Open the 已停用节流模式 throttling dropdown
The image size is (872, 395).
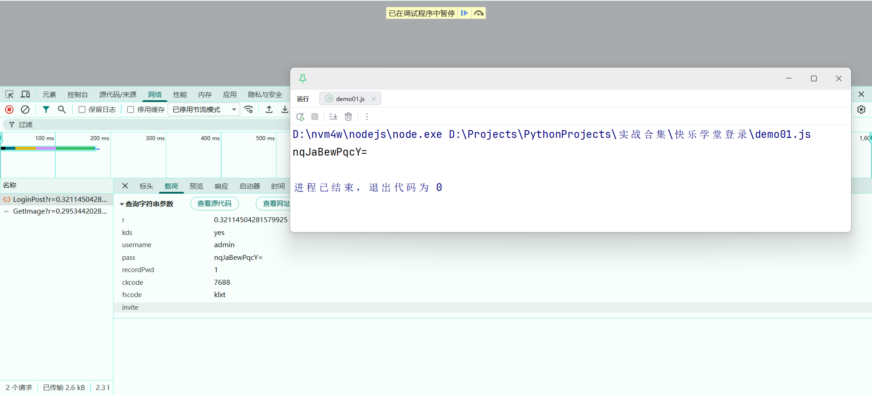tap(204, 110)
